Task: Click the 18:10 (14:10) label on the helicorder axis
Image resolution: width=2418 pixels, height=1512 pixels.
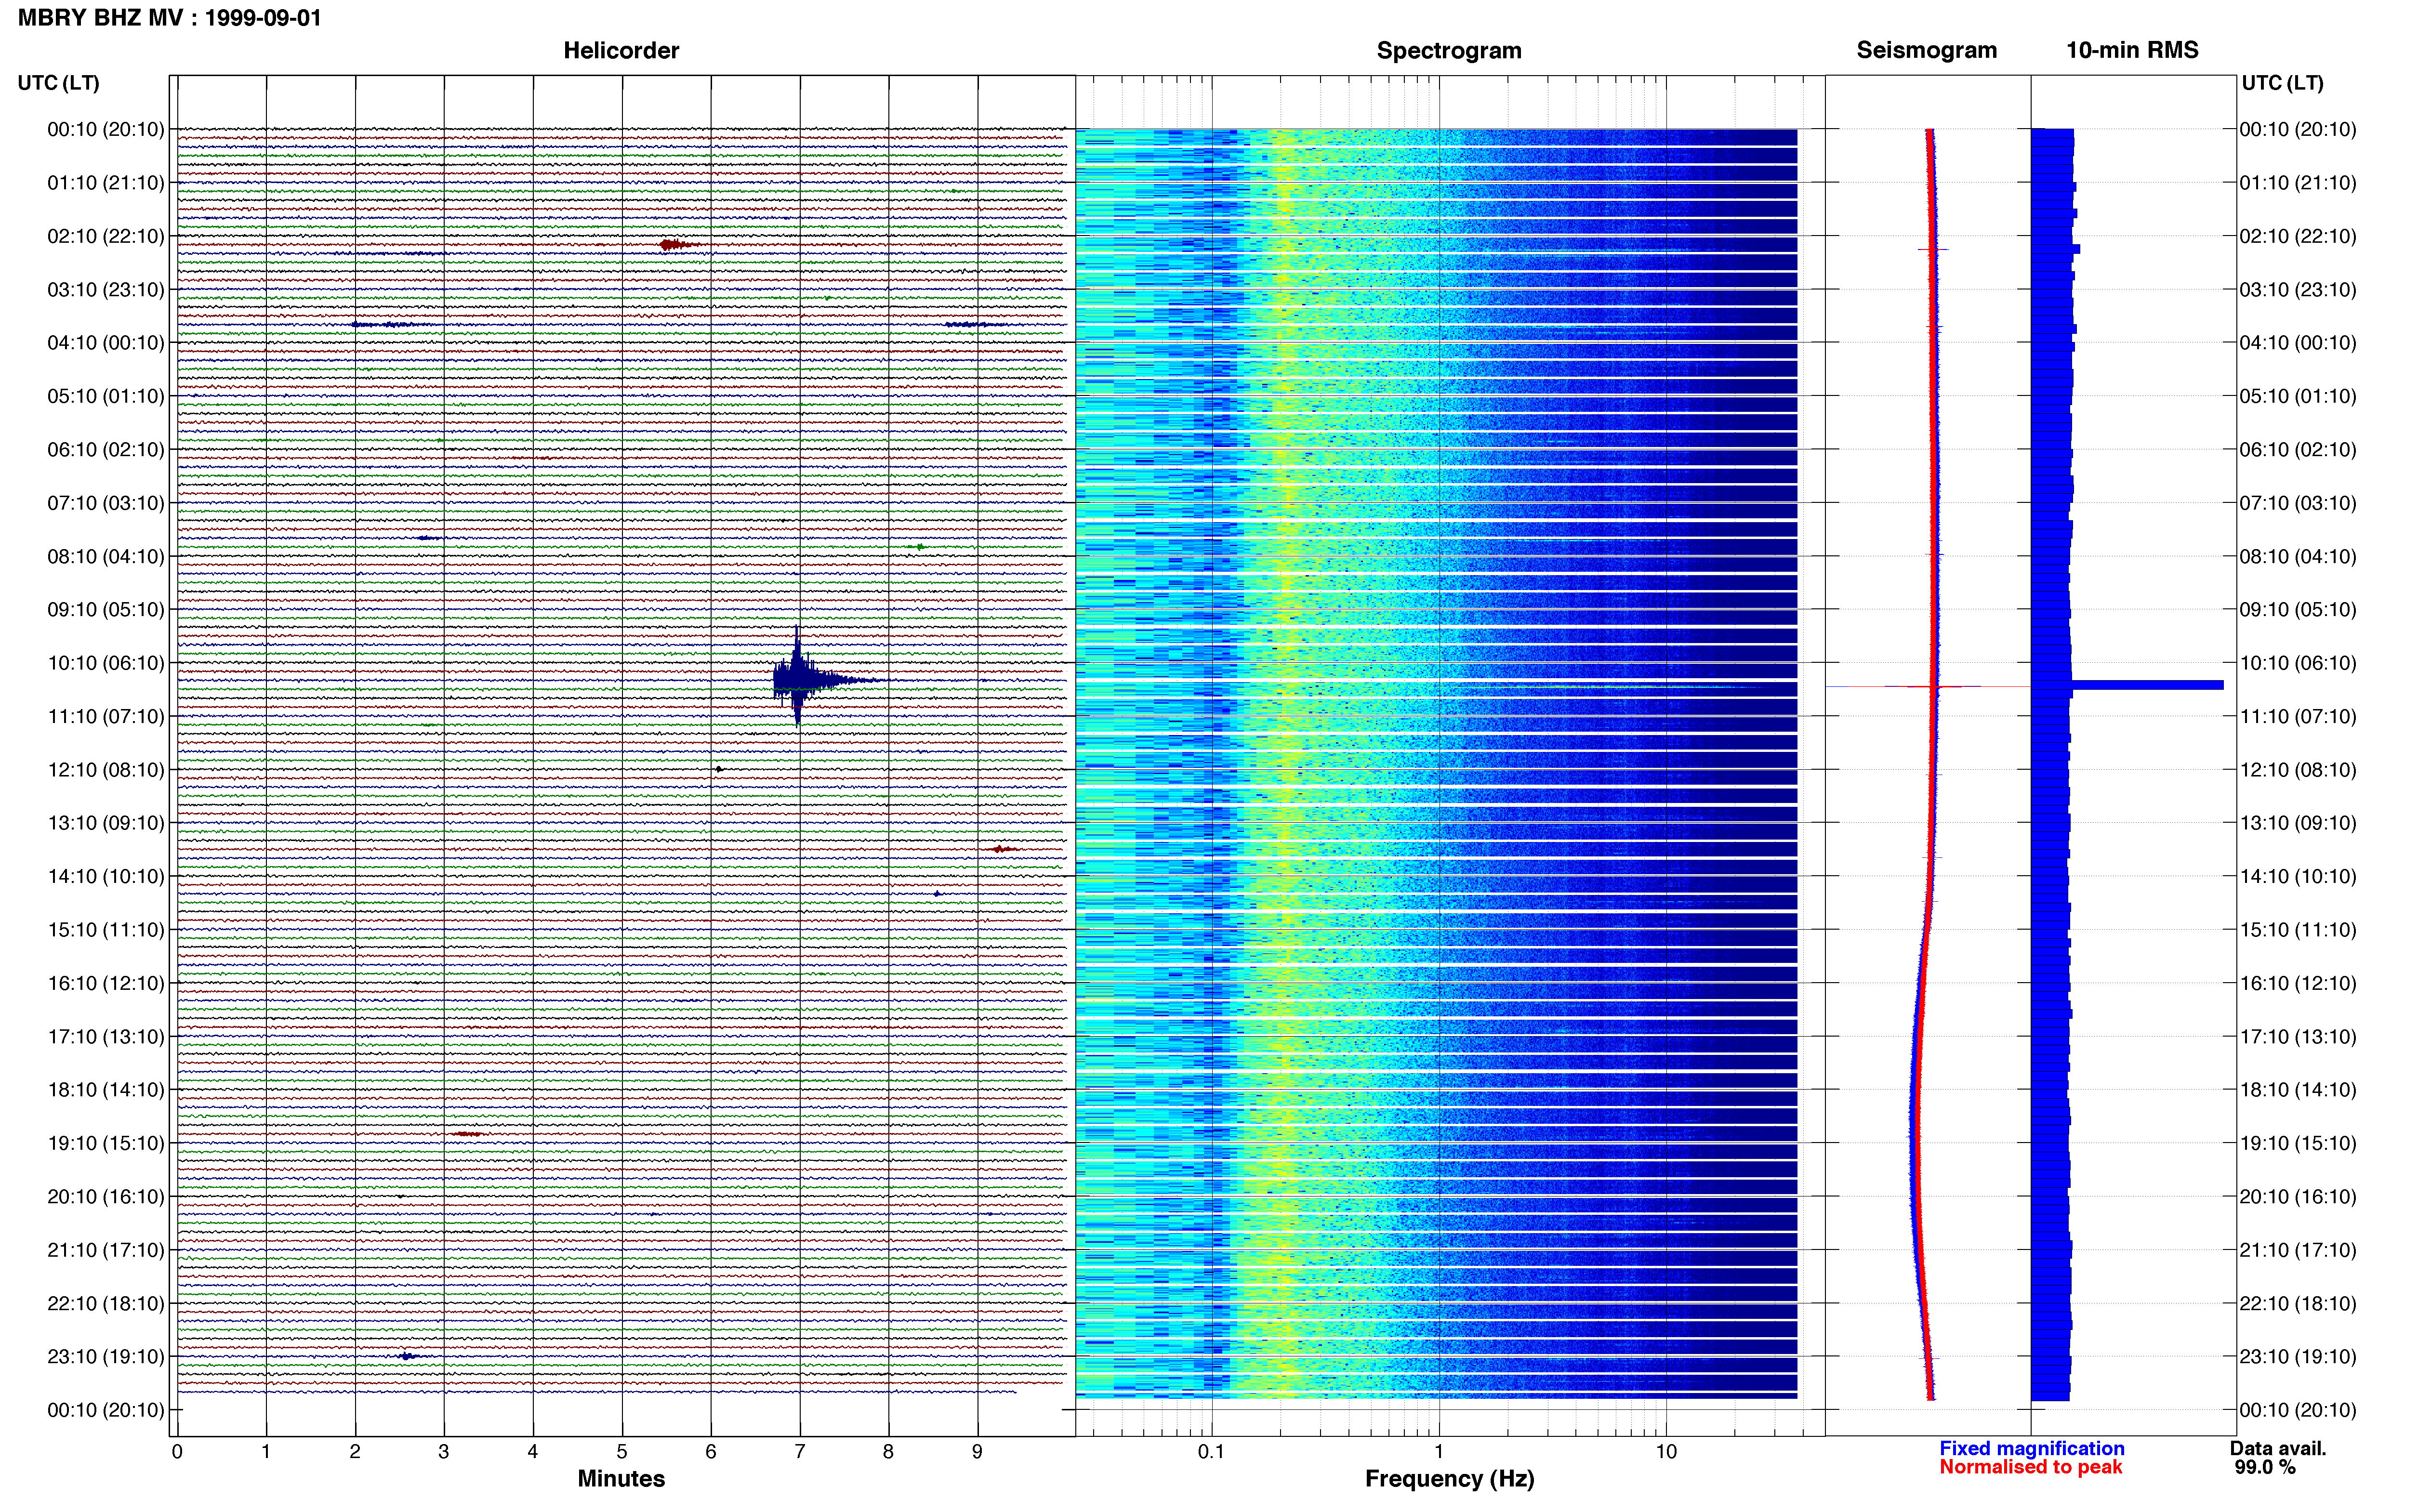Action: (106, 1090)
